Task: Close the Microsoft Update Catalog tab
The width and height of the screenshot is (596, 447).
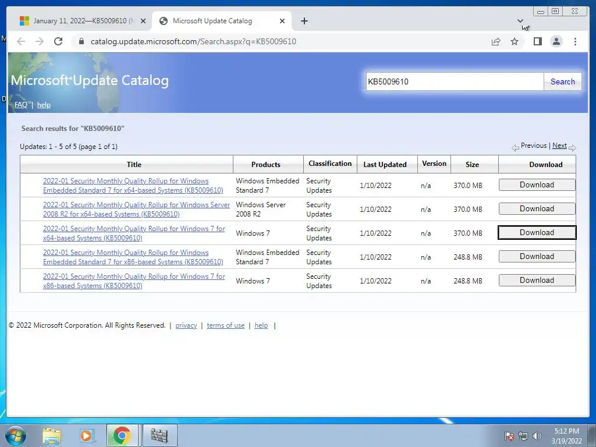Action: 282,21
